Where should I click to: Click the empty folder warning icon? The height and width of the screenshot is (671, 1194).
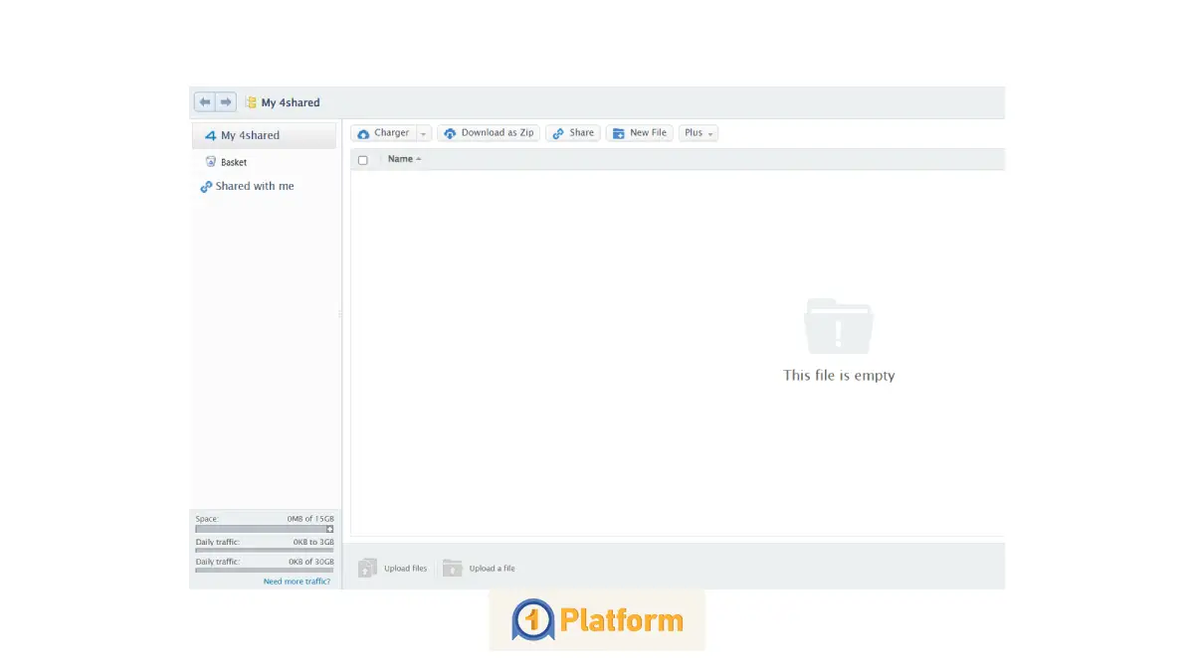click(838, 326)
